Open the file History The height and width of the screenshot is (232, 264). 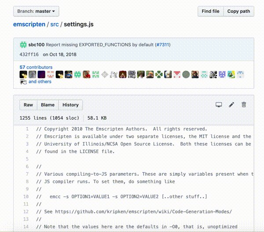[70, 105]
